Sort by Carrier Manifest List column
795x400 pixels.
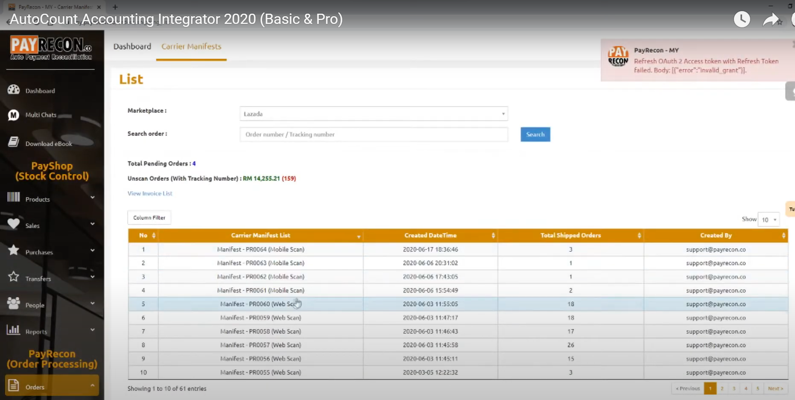(x=359, y=236)
